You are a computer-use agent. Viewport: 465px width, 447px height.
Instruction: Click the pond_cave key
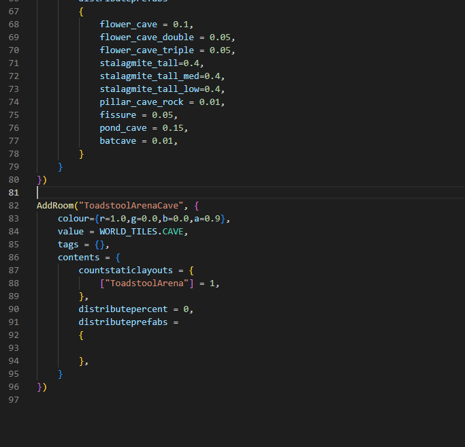pyautogui.click(x=123, y=128)
